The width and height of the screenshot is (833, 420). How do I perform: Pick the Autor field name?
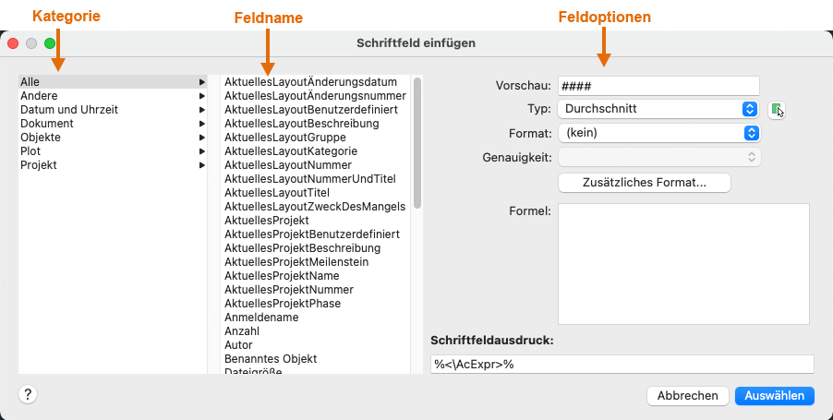(239, 345)
